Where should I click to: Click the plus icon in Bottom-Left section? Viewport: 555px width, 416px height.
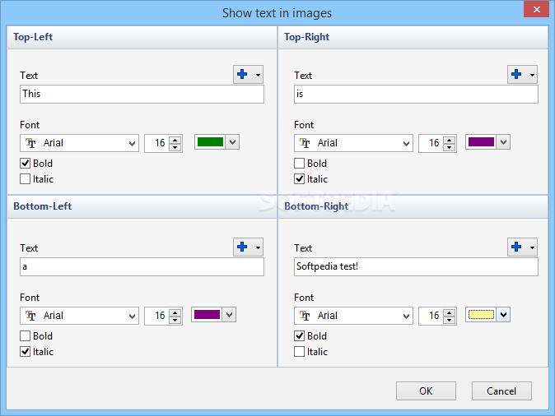pyautogui.click(x=242, y=247)
